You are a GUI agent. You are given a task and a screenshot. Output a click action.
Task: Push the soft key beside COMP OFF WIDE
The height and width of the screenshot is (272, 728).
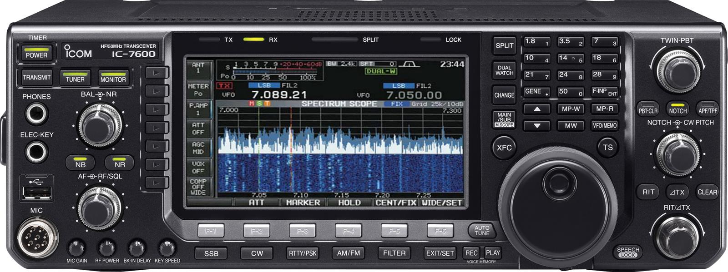pos(157,183)
